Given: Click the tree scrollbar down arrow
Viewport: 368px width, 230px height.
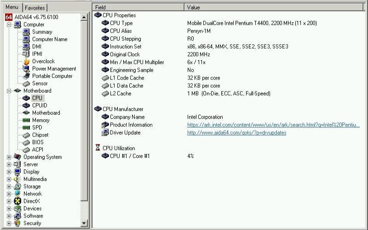Looking at the screenshot, I should (84, 223).
